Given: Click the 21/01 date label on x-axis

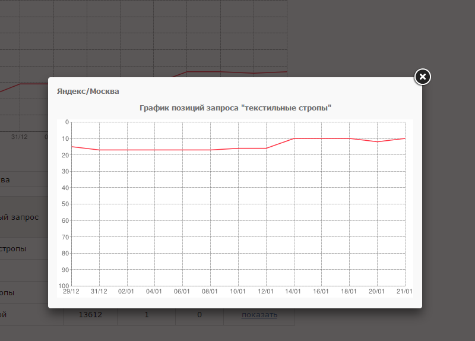Looking at the screenshot, I should tap(404, 291).
